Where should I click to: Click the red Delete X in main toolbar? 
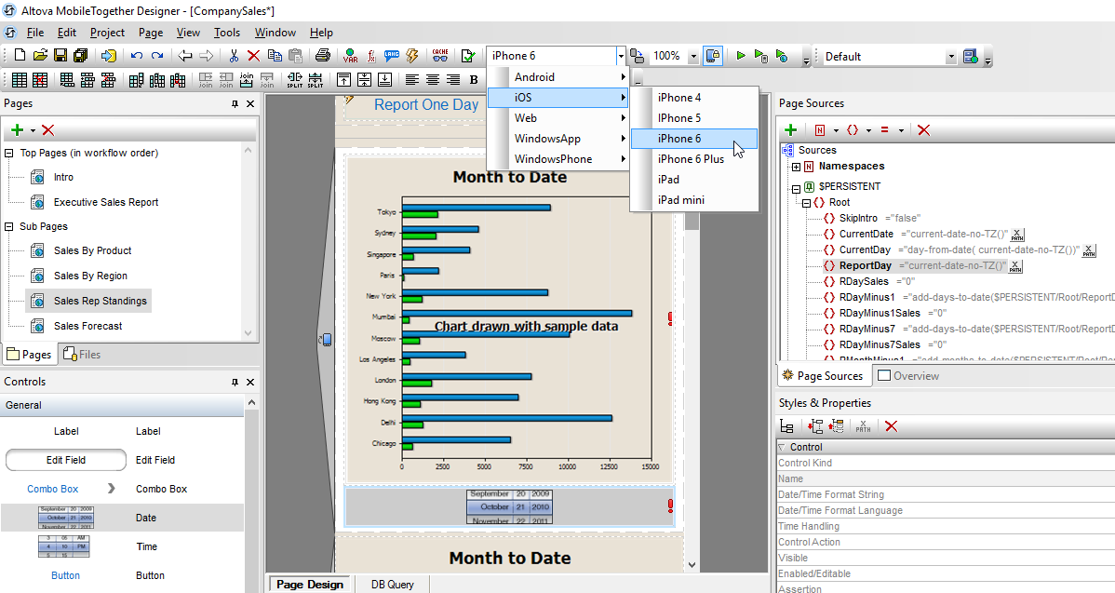click(x=254, y=56)
